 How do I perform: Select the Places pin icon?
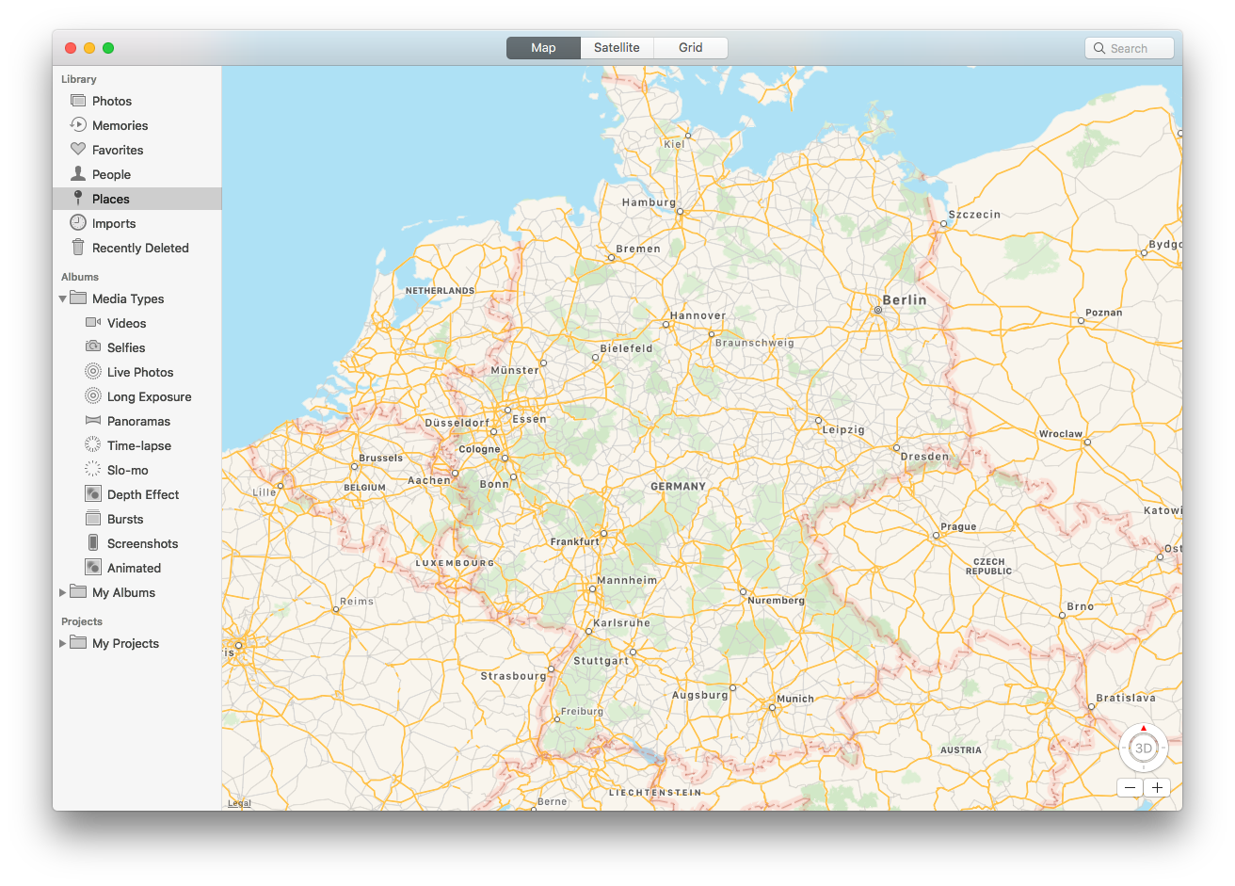click(78, 199)
